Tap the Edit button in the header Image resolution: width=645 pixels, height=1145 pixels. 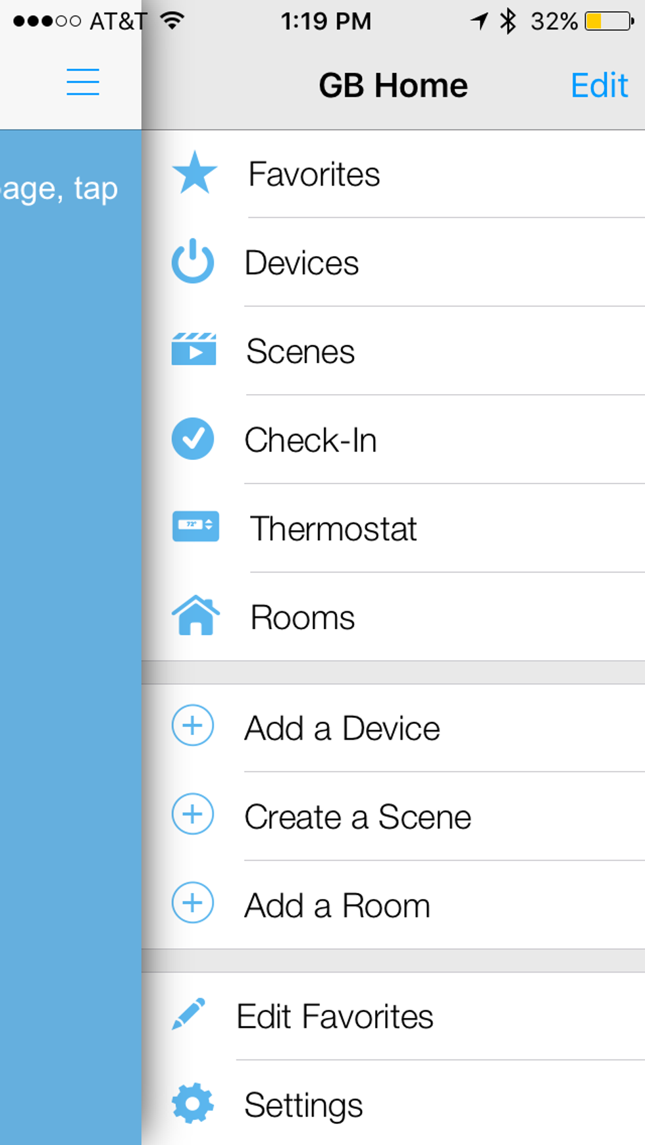[x=599, y=84]
